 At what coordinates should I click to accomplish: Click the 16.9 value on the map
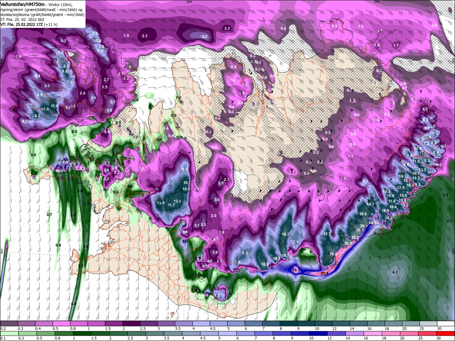[x=265, y=264]
